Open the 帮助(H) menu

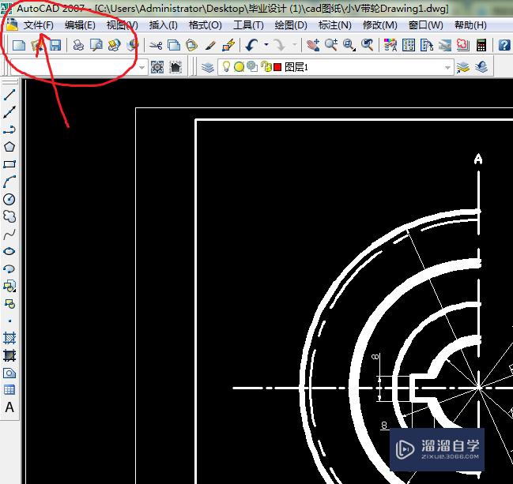(x=470, y=25)
